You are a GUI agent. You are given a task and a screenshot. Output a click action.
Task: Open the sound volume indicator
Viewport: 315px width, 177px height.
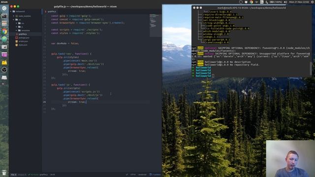285,2
